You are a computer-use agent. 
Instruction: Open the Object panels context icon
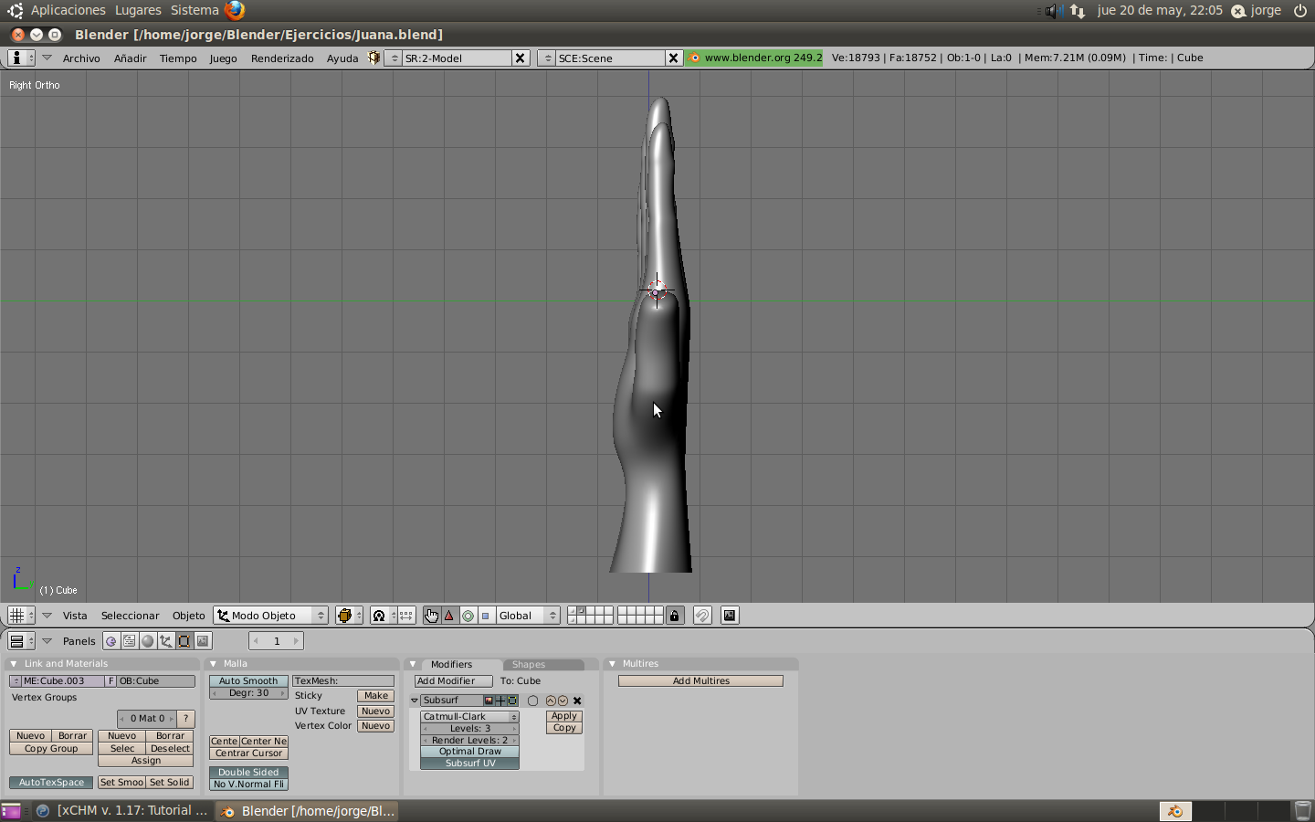[166, 641]
